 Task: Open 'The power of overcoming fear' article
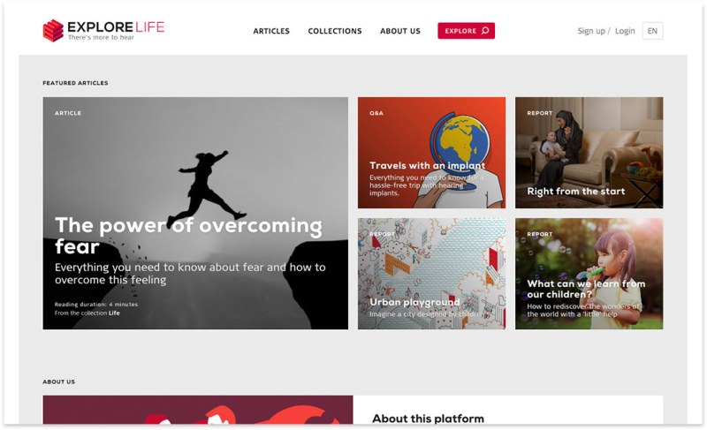tap(195, 213)
